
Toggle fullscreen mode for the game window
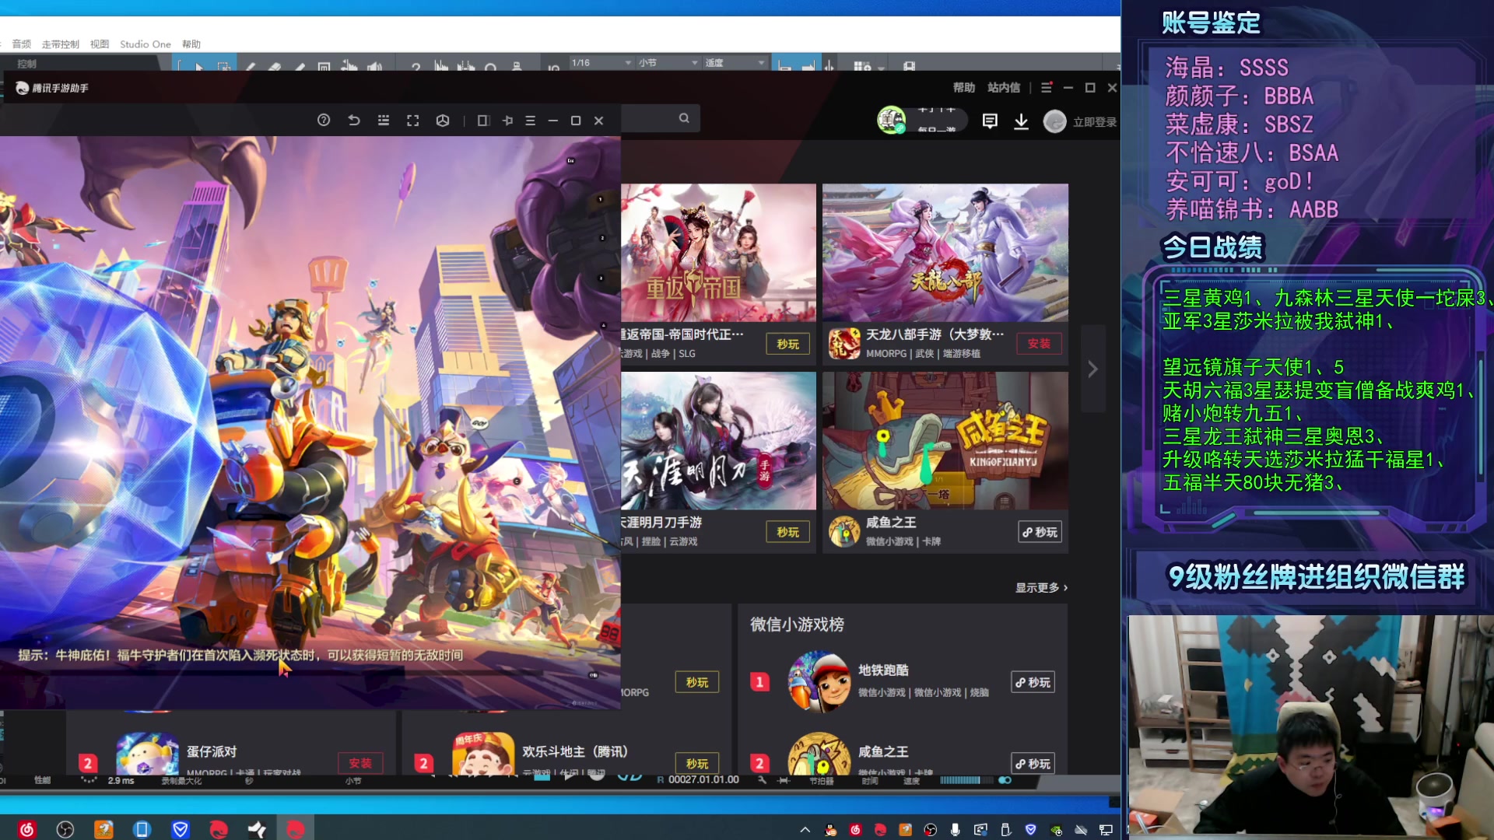413,121
